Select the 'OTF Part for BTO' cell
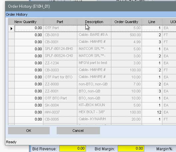This screenshot has width=176, height=152. [60, 78]
